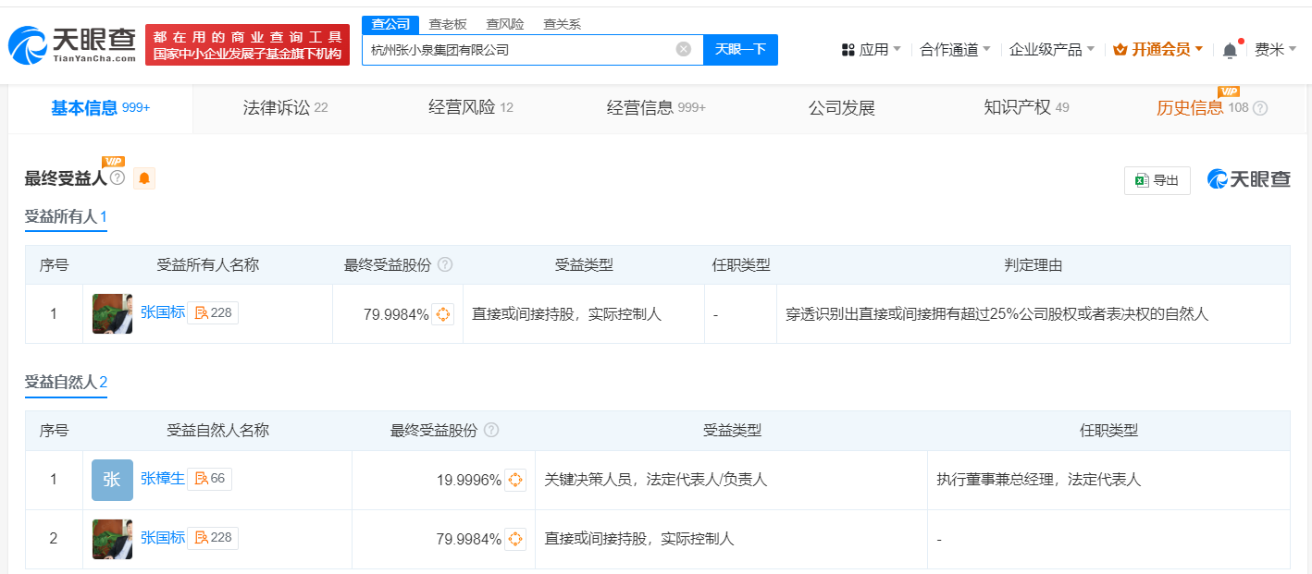Click the company name search field
Image resolution: width=1312 pixels, height=574 pixels.
pos(518,50)
